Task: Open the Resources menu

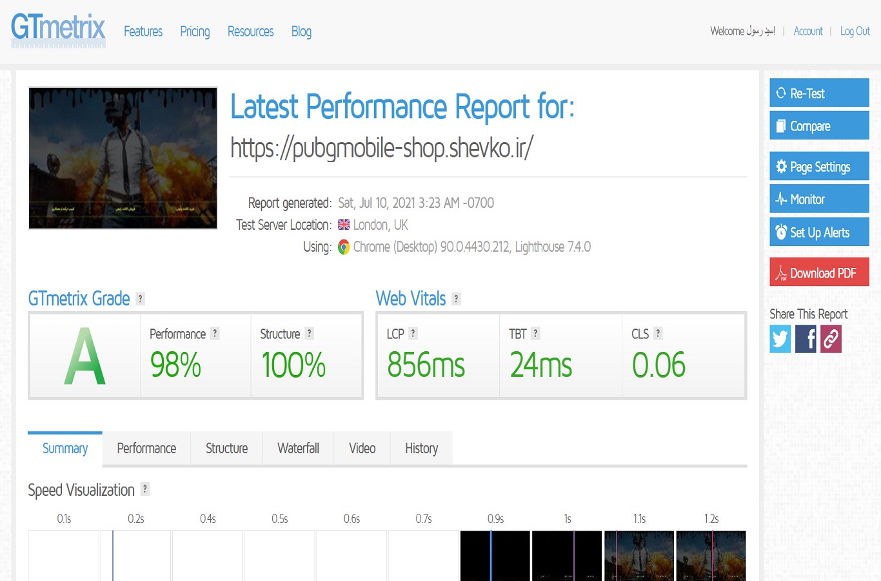Action: tap(251, 32)
